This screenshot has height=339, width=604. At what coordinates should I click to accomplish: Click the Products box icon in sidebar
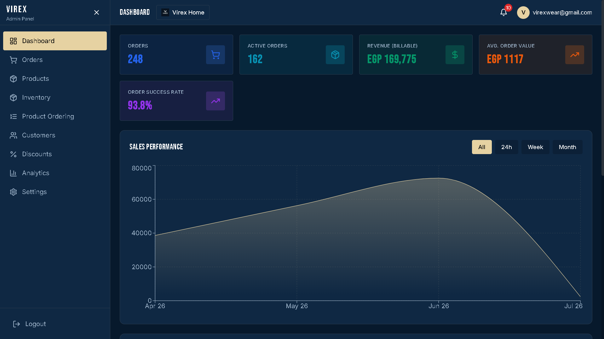point(13,79)
